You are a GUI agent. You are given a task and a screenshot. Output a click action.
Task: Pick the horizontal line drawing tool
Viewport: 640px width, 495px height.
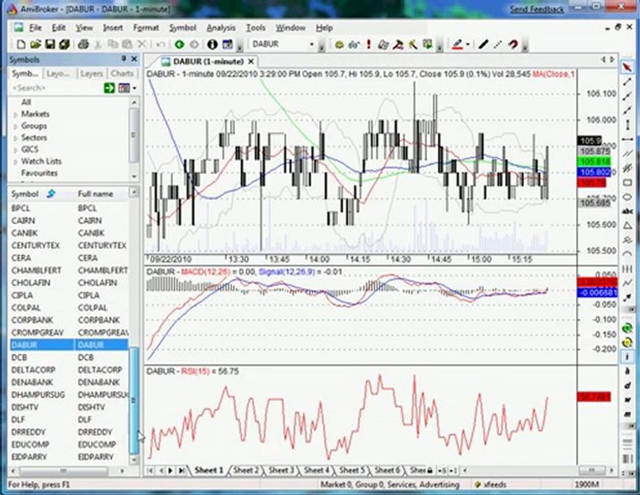coord(627,139)
